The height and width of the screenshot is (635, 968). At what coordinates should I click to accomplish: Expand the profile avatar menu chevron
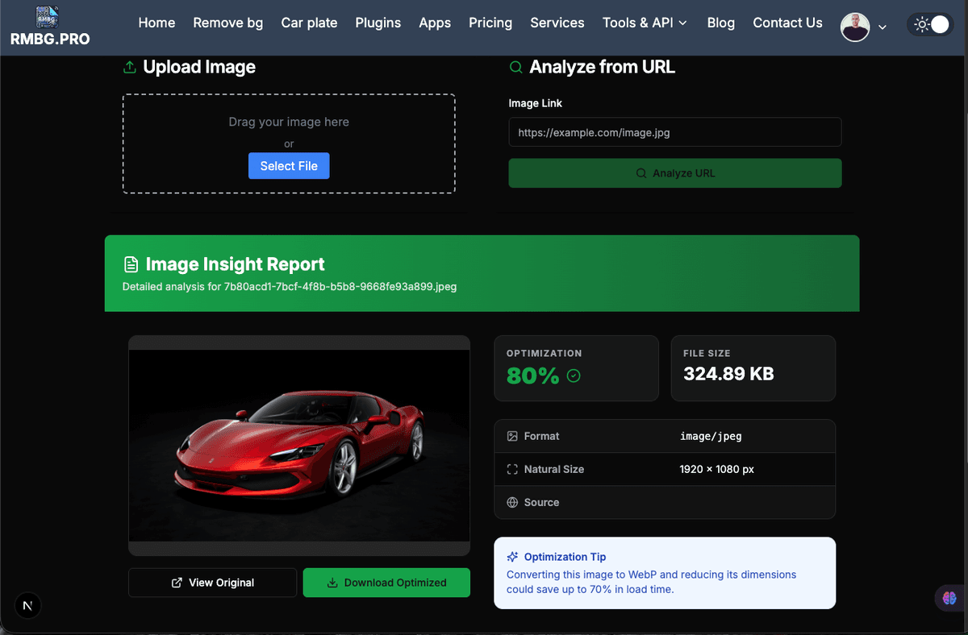[x=882, y=27]
